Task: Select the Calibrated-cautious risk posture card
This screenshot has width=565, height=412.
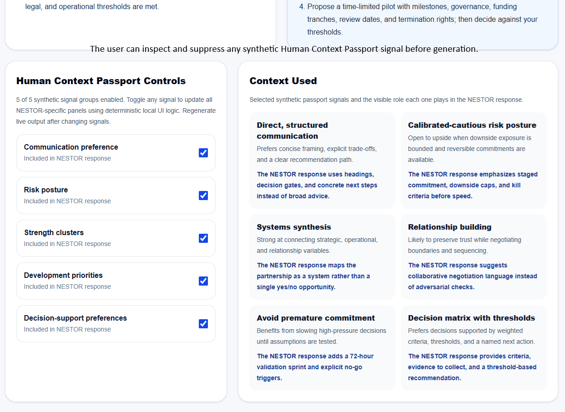Action: [x=474, y=161]
